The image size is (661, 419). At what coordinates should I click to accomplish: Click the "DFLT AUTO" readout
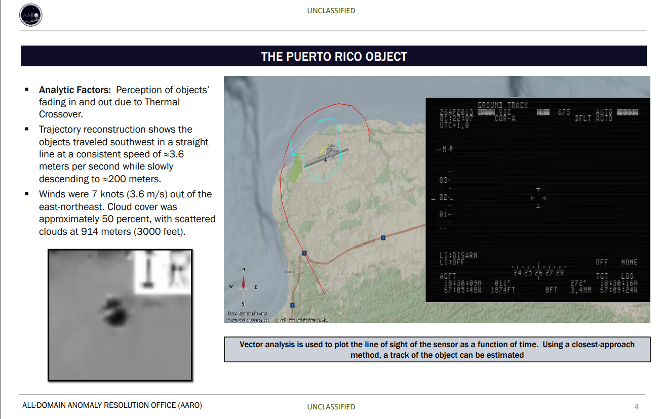(x=593, y=118)
